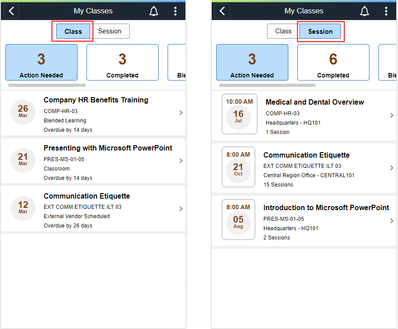The image size is (398, 329).
Task: Expand Presenting with Microsoft PowerPoint chevron
Action: 181,161
